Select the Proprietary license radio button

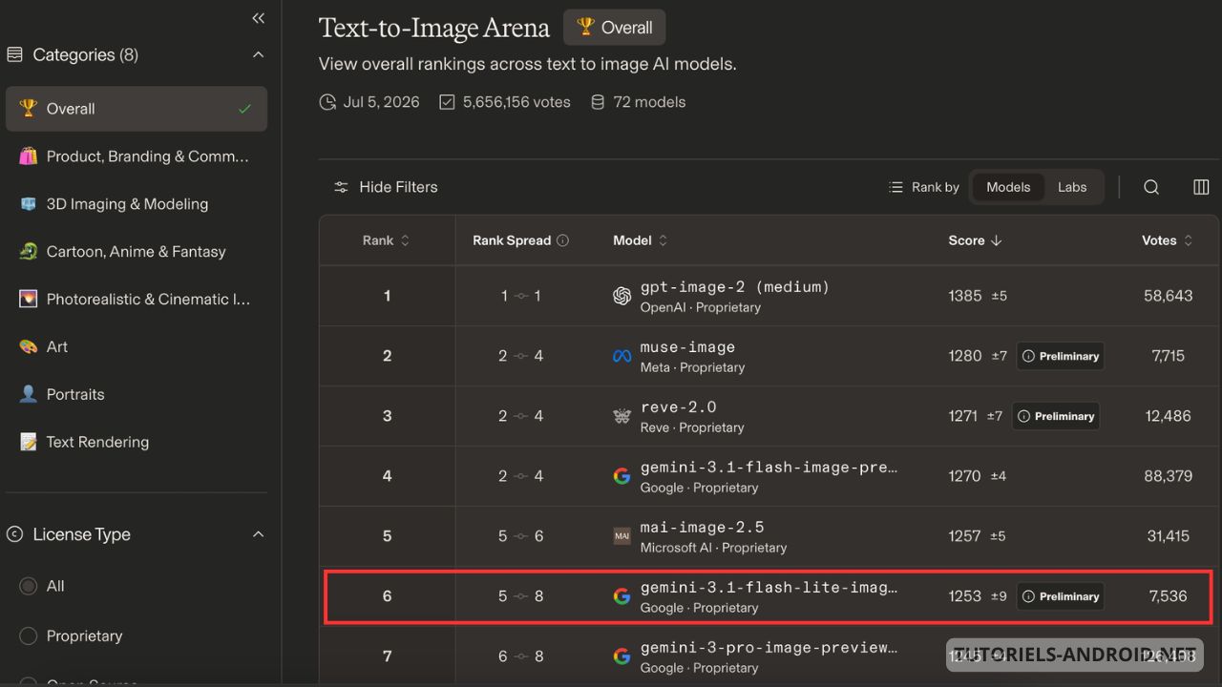coord(29,635)
